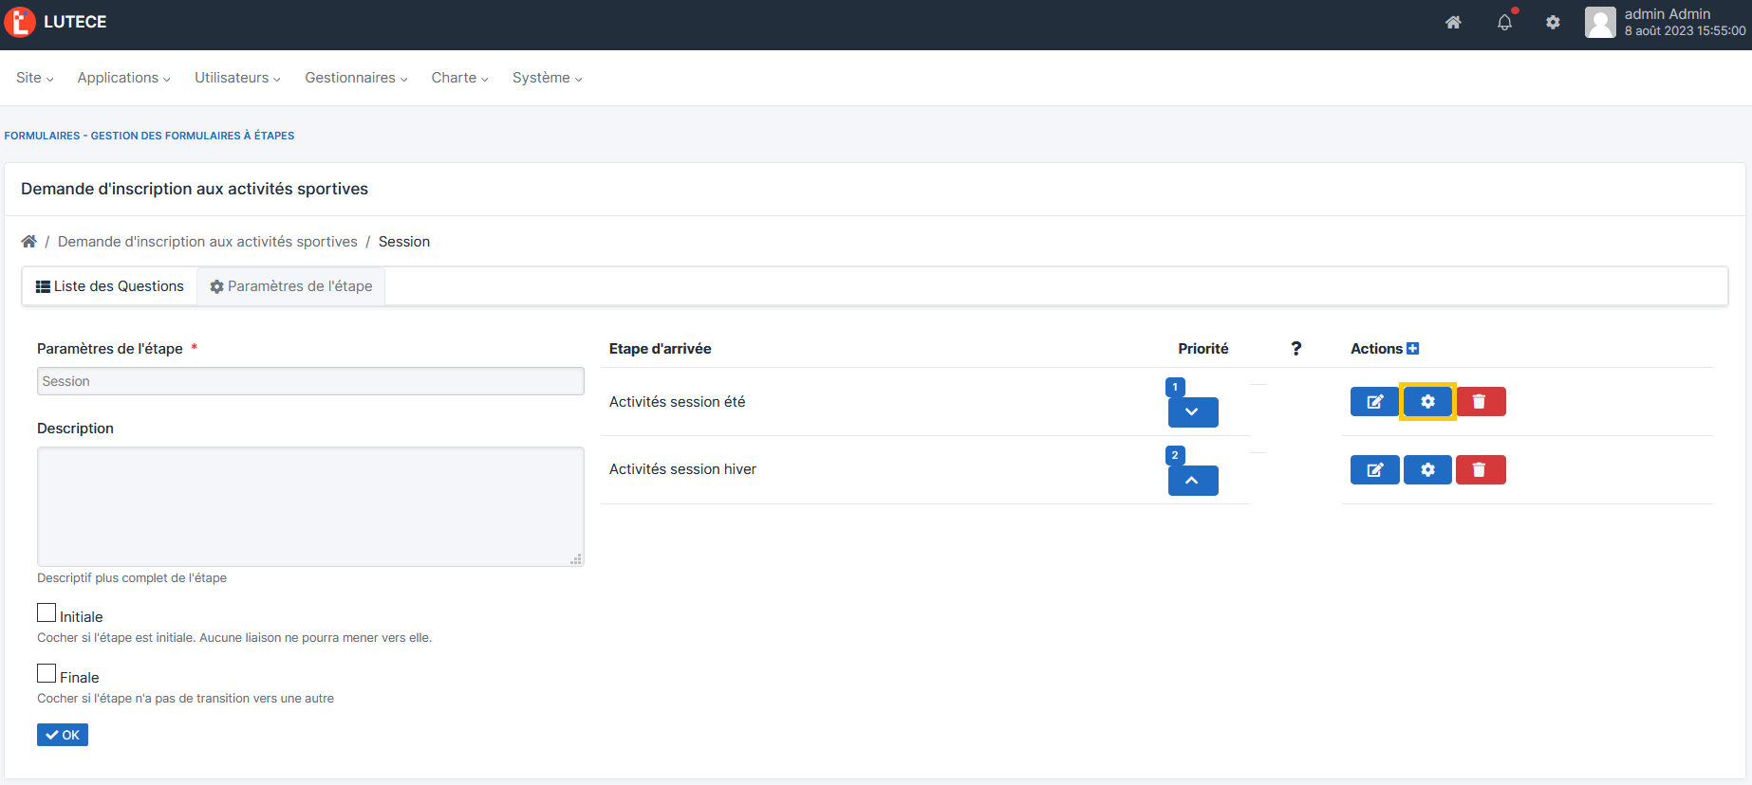Click the edit icon for Activités session été
Viewport: 1752px width, 785px height.
click(x=1374, y=402)
